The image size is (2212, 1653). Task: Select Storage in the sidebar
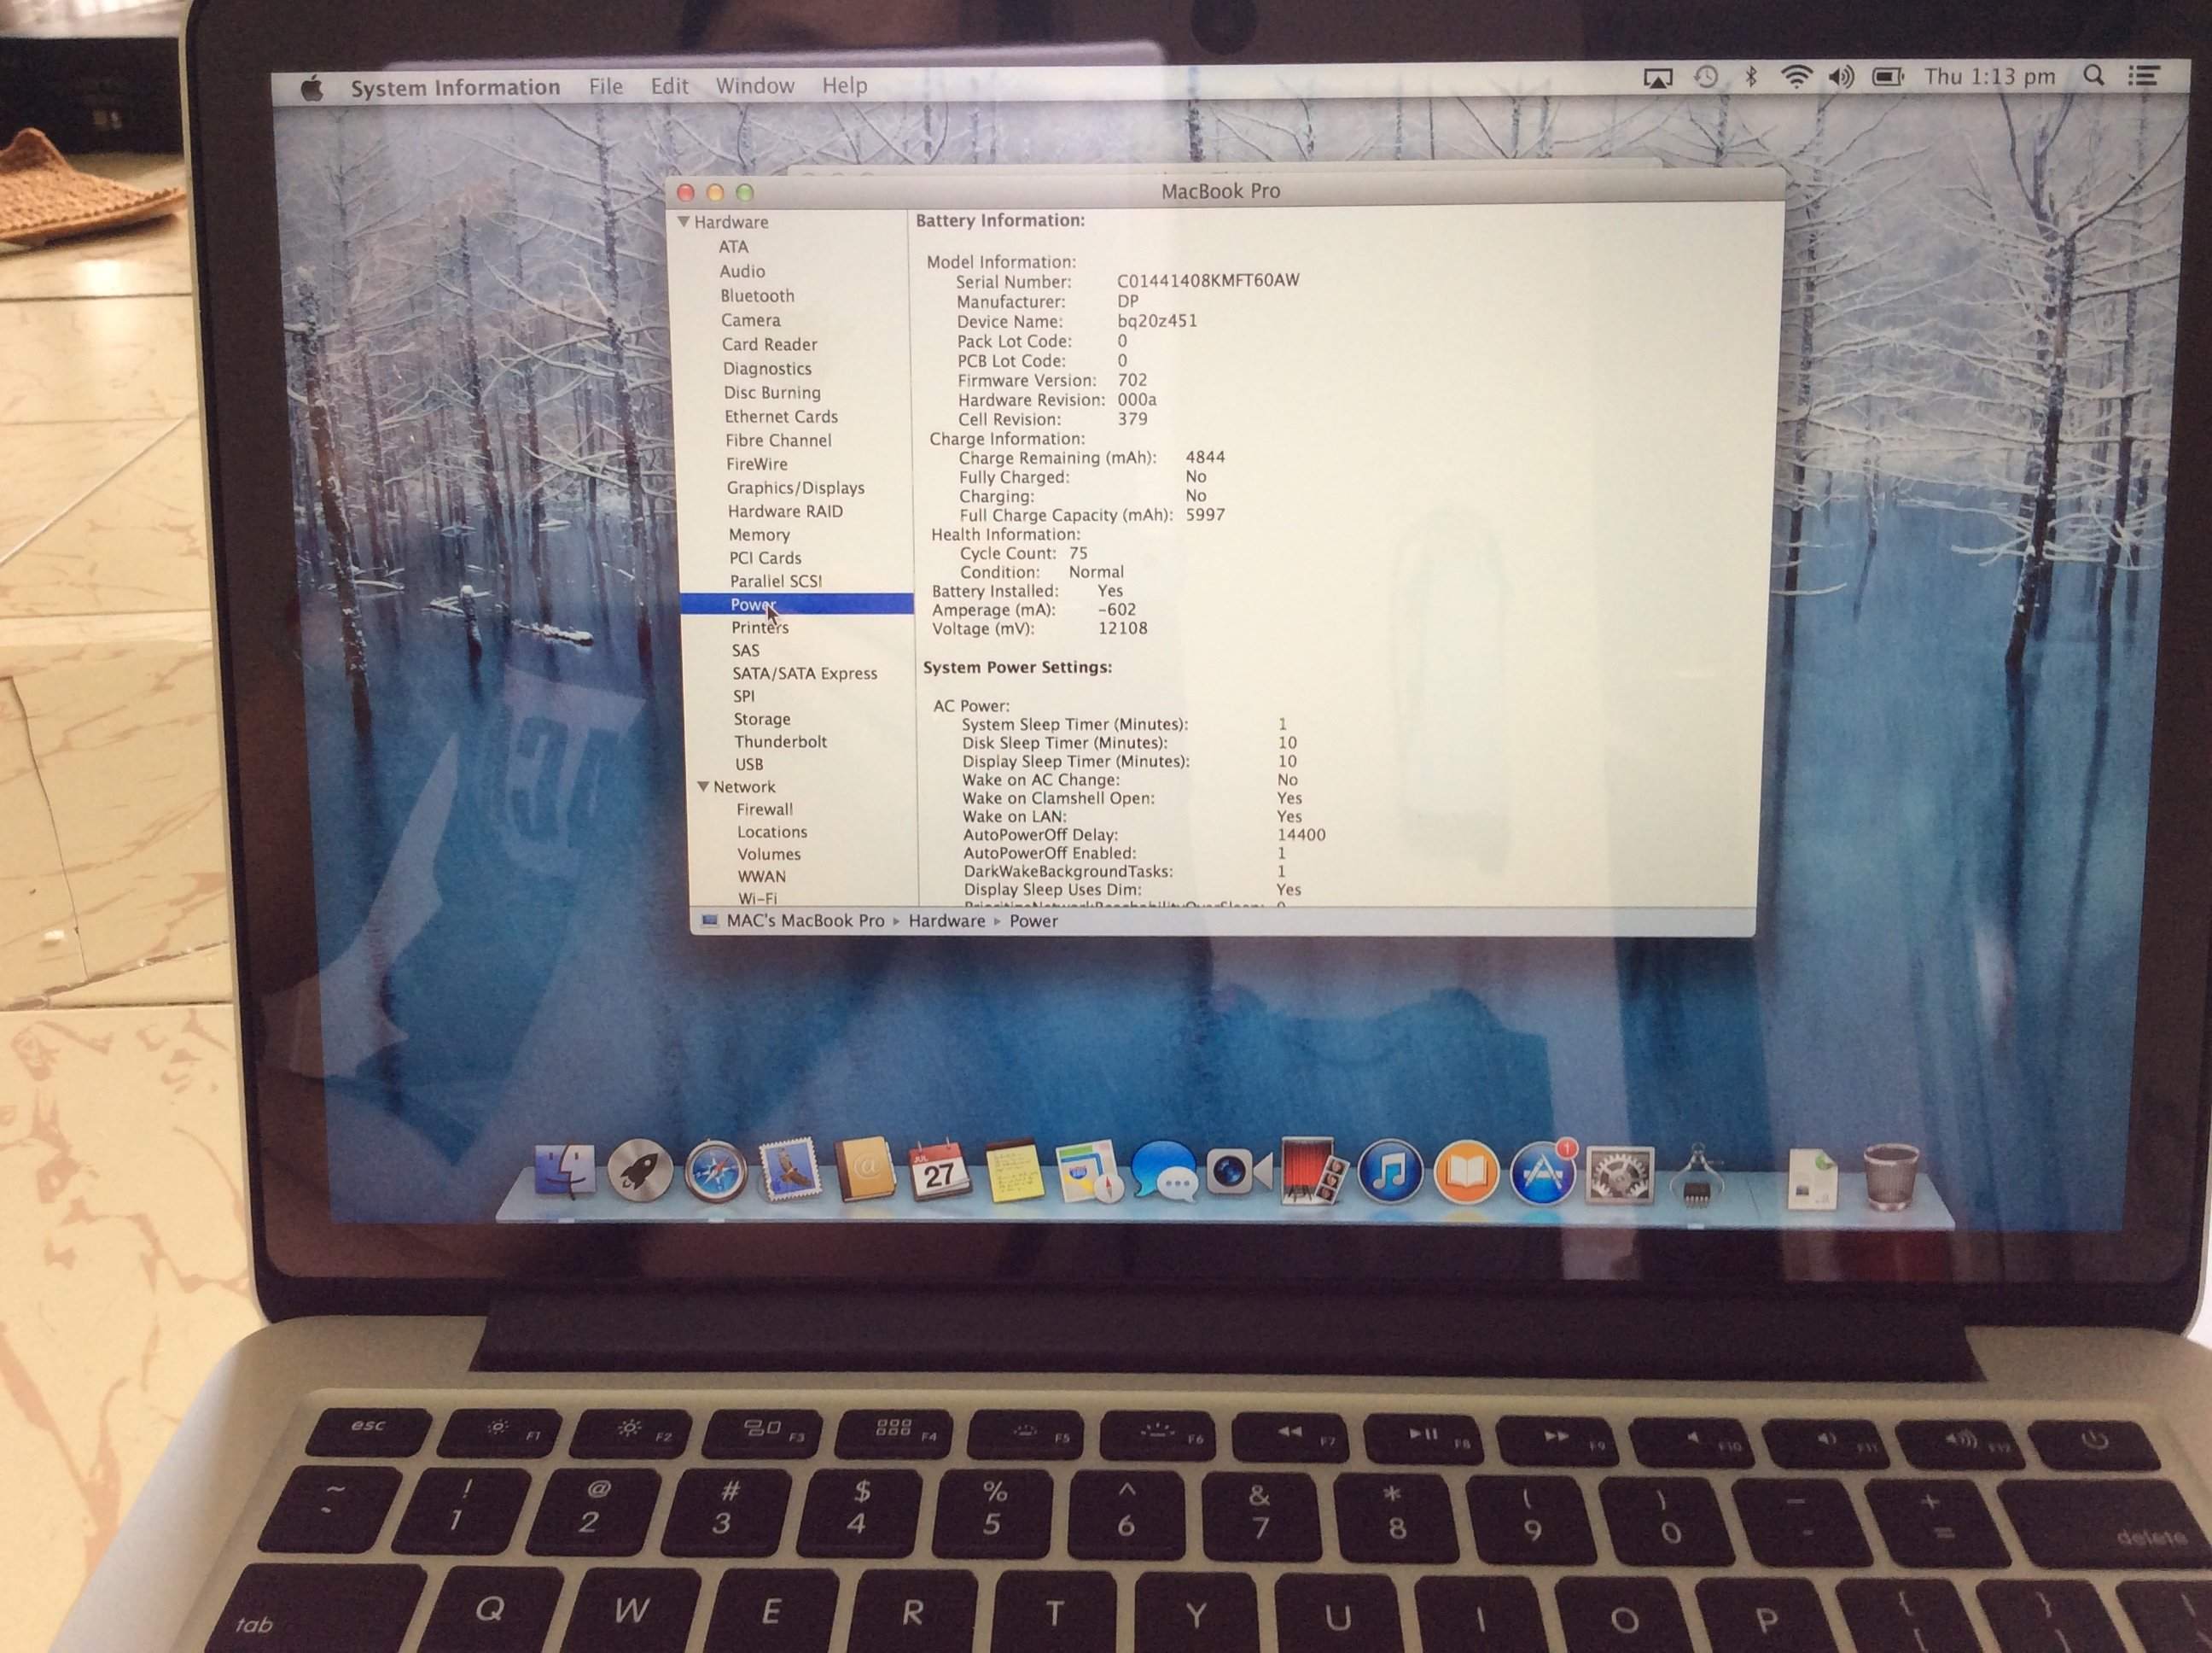tap(762, 720)
